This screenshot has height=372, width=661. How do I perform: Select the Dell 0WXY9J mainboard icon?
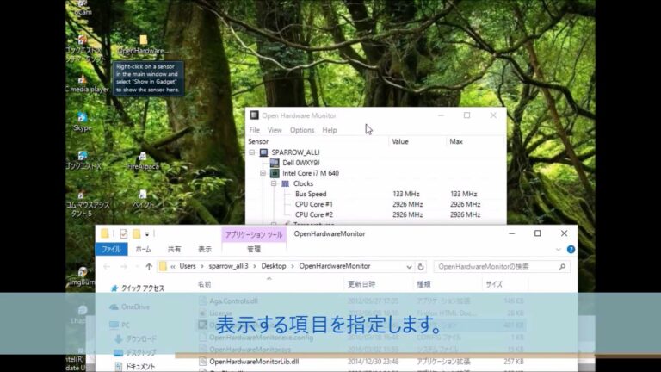pos(275,162)
